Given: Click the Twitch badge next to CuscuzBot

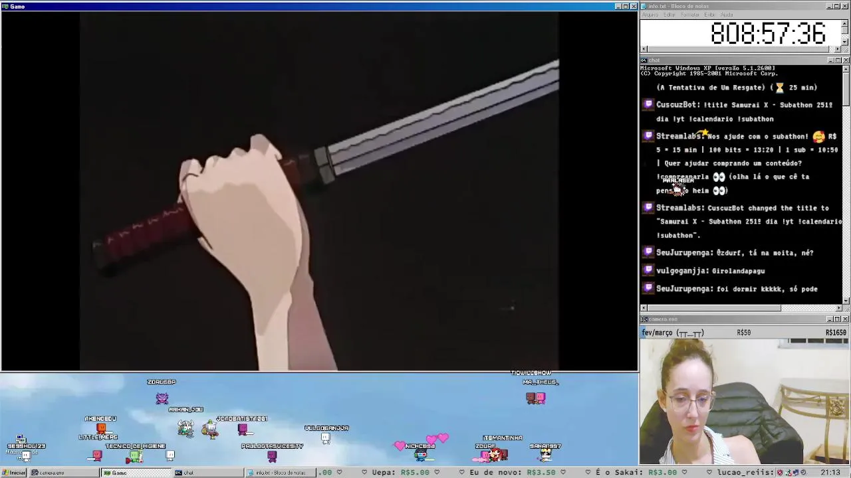Looking at the screenshot, I should click(648, 104).
